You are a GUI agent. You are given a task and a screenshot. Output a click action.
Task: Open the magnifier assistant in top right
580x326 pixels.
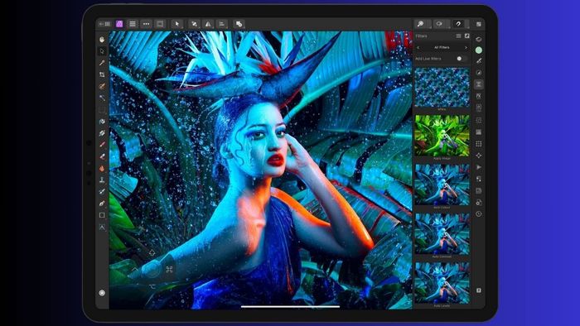click(421, 24)
